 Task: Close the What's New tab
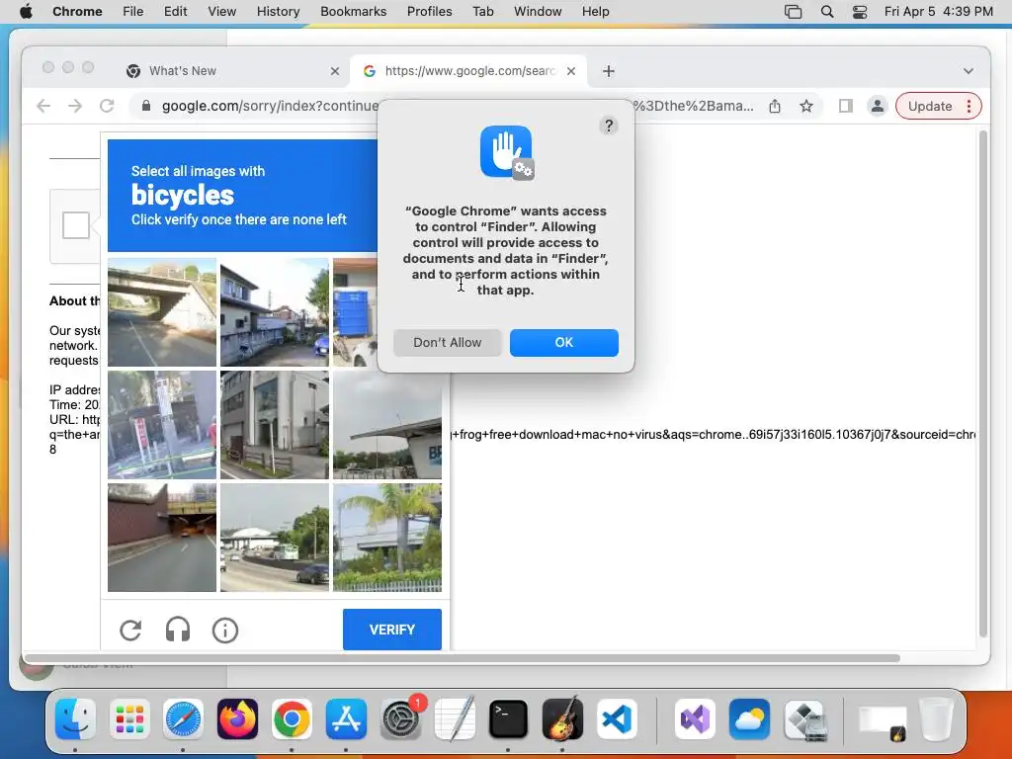coord(334,71)
